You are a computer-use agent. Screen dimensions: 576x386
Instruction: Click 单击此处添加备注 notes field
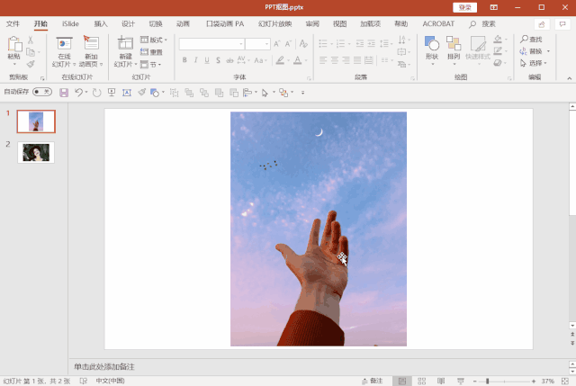point(104,367)
